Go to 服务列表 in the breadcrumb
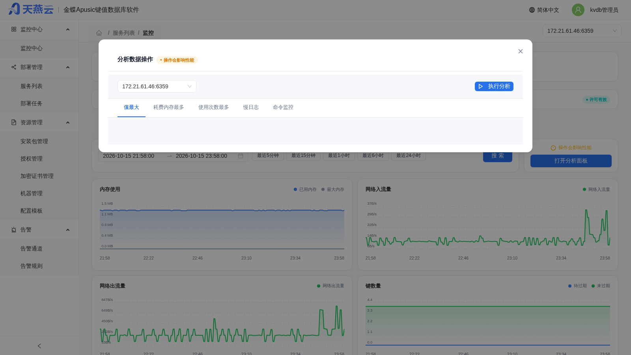This screenshot has width=631, height=355. pyautogui.click(x=124, y=33)
